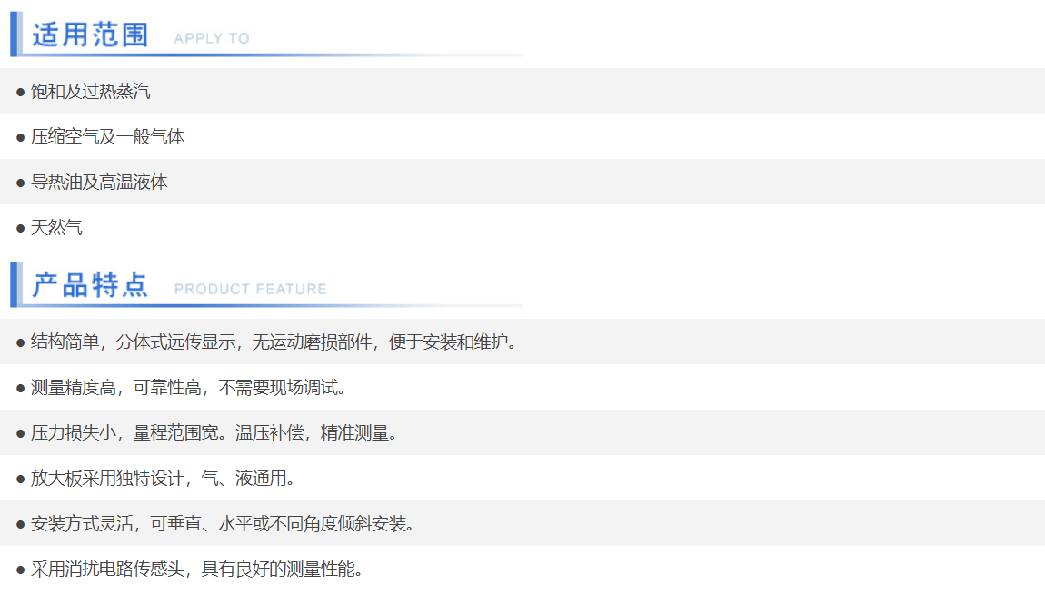The image size is (1045, 594).
Task: Click the feature line starting with 结构简单
Action: [x=273, y=342]
